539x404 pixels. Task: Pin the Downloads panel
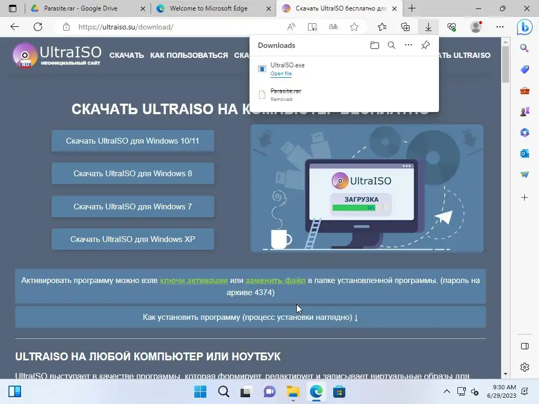[x=425, y=45]
